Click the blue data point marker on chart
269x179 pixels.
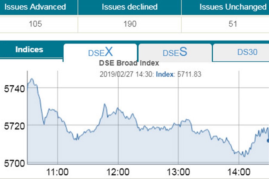tap(268, 141)
